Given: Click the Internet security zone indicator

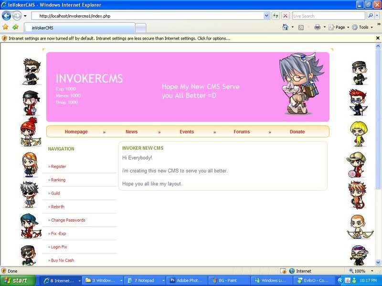Looking at the screenshot, I should click(x=300, y=271).
